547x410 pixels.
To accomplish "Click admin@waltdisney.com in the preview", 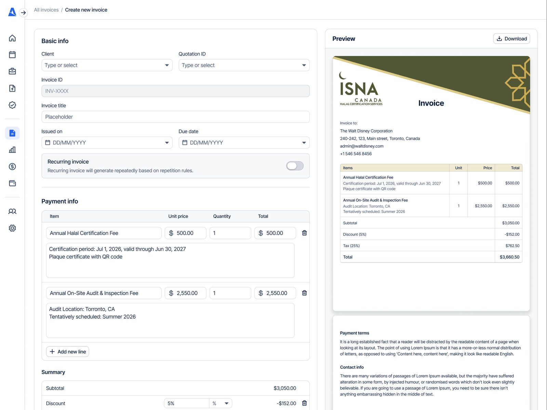I will (362, 146).
